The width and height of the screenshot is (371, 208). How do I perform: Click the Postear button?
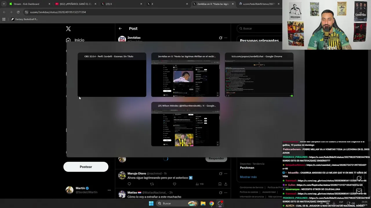[86, 167]
